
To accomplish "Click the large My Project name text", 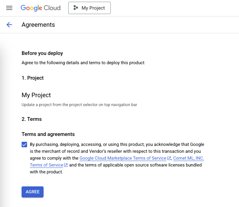I will point(36,95).
